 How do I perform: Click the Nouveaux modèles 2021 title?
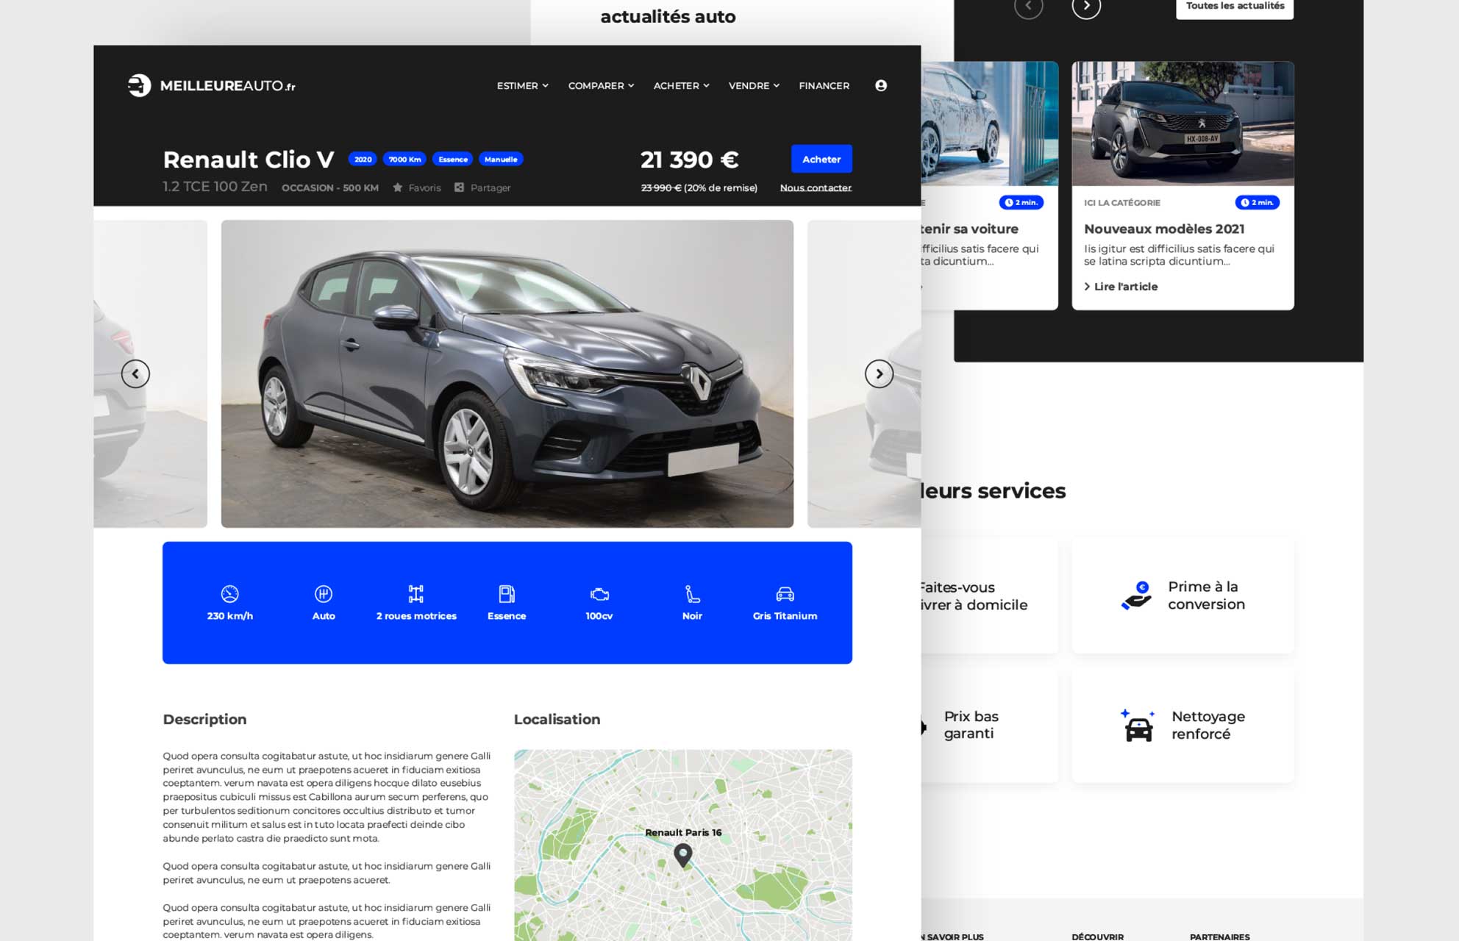point(1164,229)
